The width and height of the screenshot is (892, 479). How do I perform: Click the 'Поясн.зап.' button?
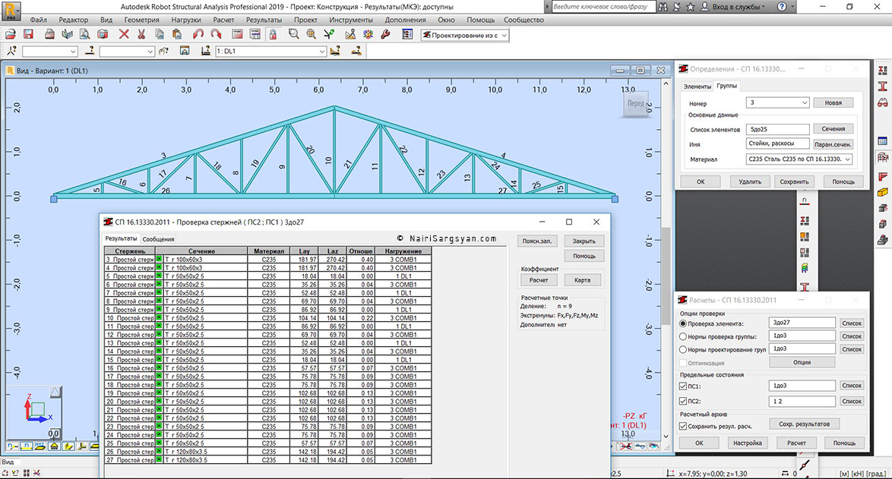[537, 241]
